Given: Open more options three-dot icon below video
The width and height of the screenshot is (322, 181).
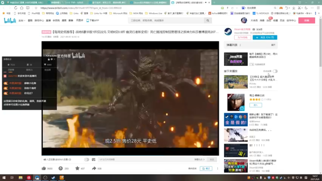Looking at the screenshot, I should 217,169.
